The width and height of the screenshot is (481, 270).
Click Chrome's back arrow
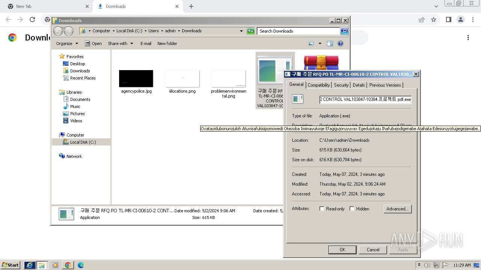(8, 19)
